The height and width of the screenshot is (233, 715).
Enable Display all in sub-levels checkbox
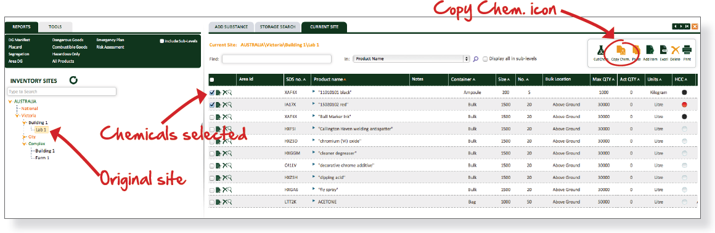pos(485,58)
